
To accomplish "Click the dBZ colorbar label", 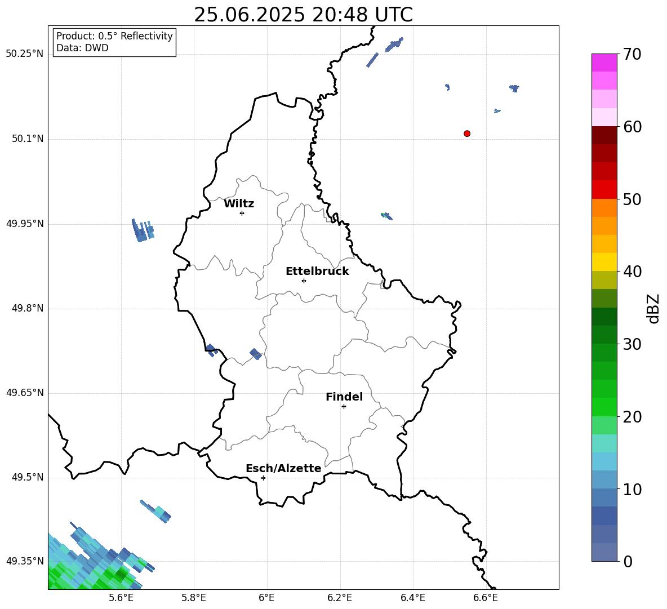I will [653, 308].
